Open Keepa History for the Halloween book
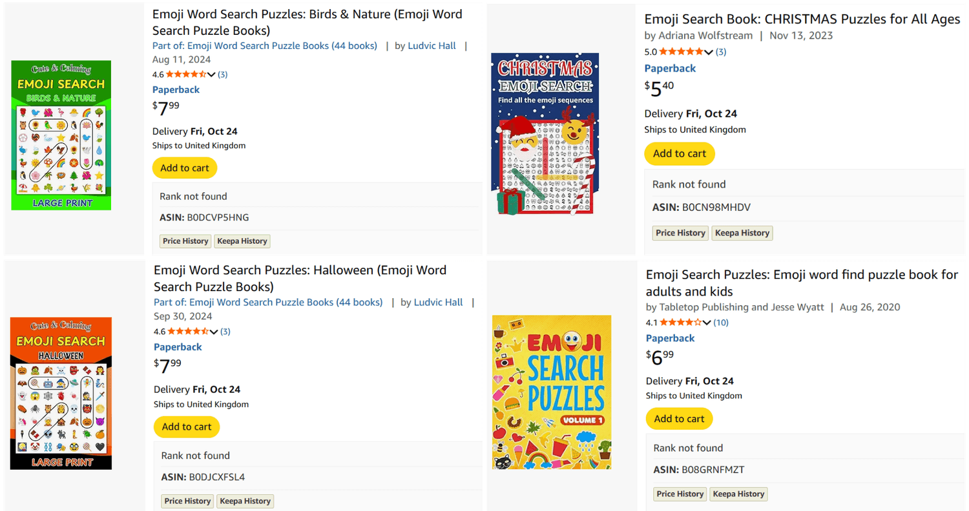This screenshot has height=511, width=969. (245, 501)
